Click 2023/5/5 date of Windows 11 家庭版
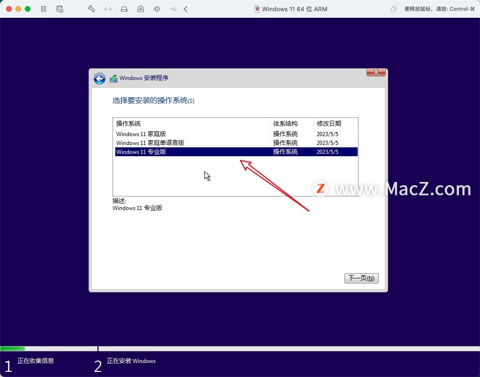 click(328, 134)
